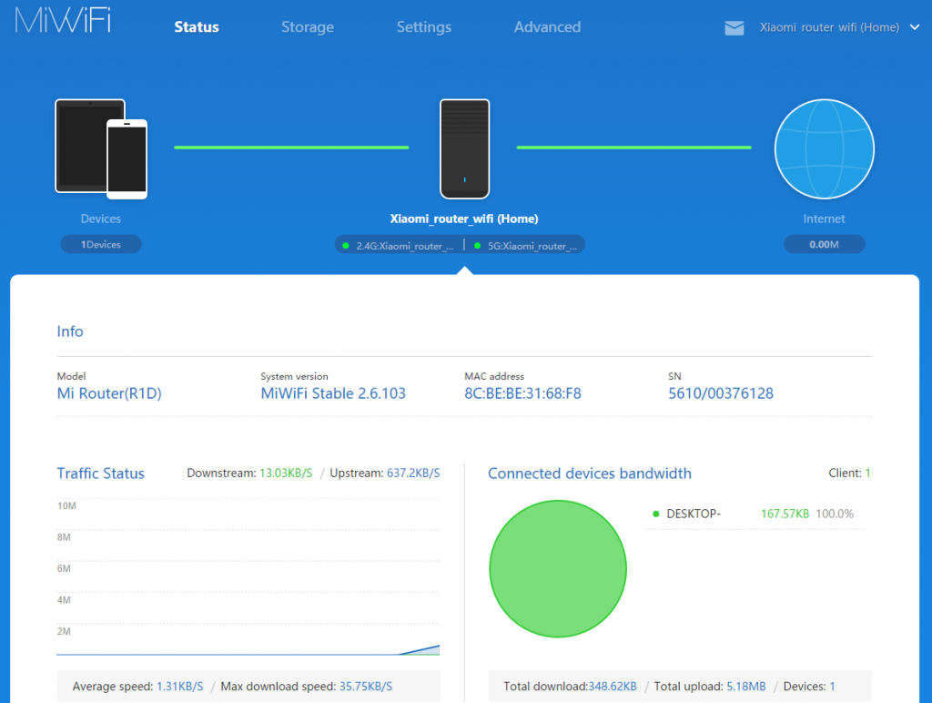Image resolution: width=932 pixels, height=703 pixels.
Task: Click the Internet globe icon
Action: click(824, 148)
